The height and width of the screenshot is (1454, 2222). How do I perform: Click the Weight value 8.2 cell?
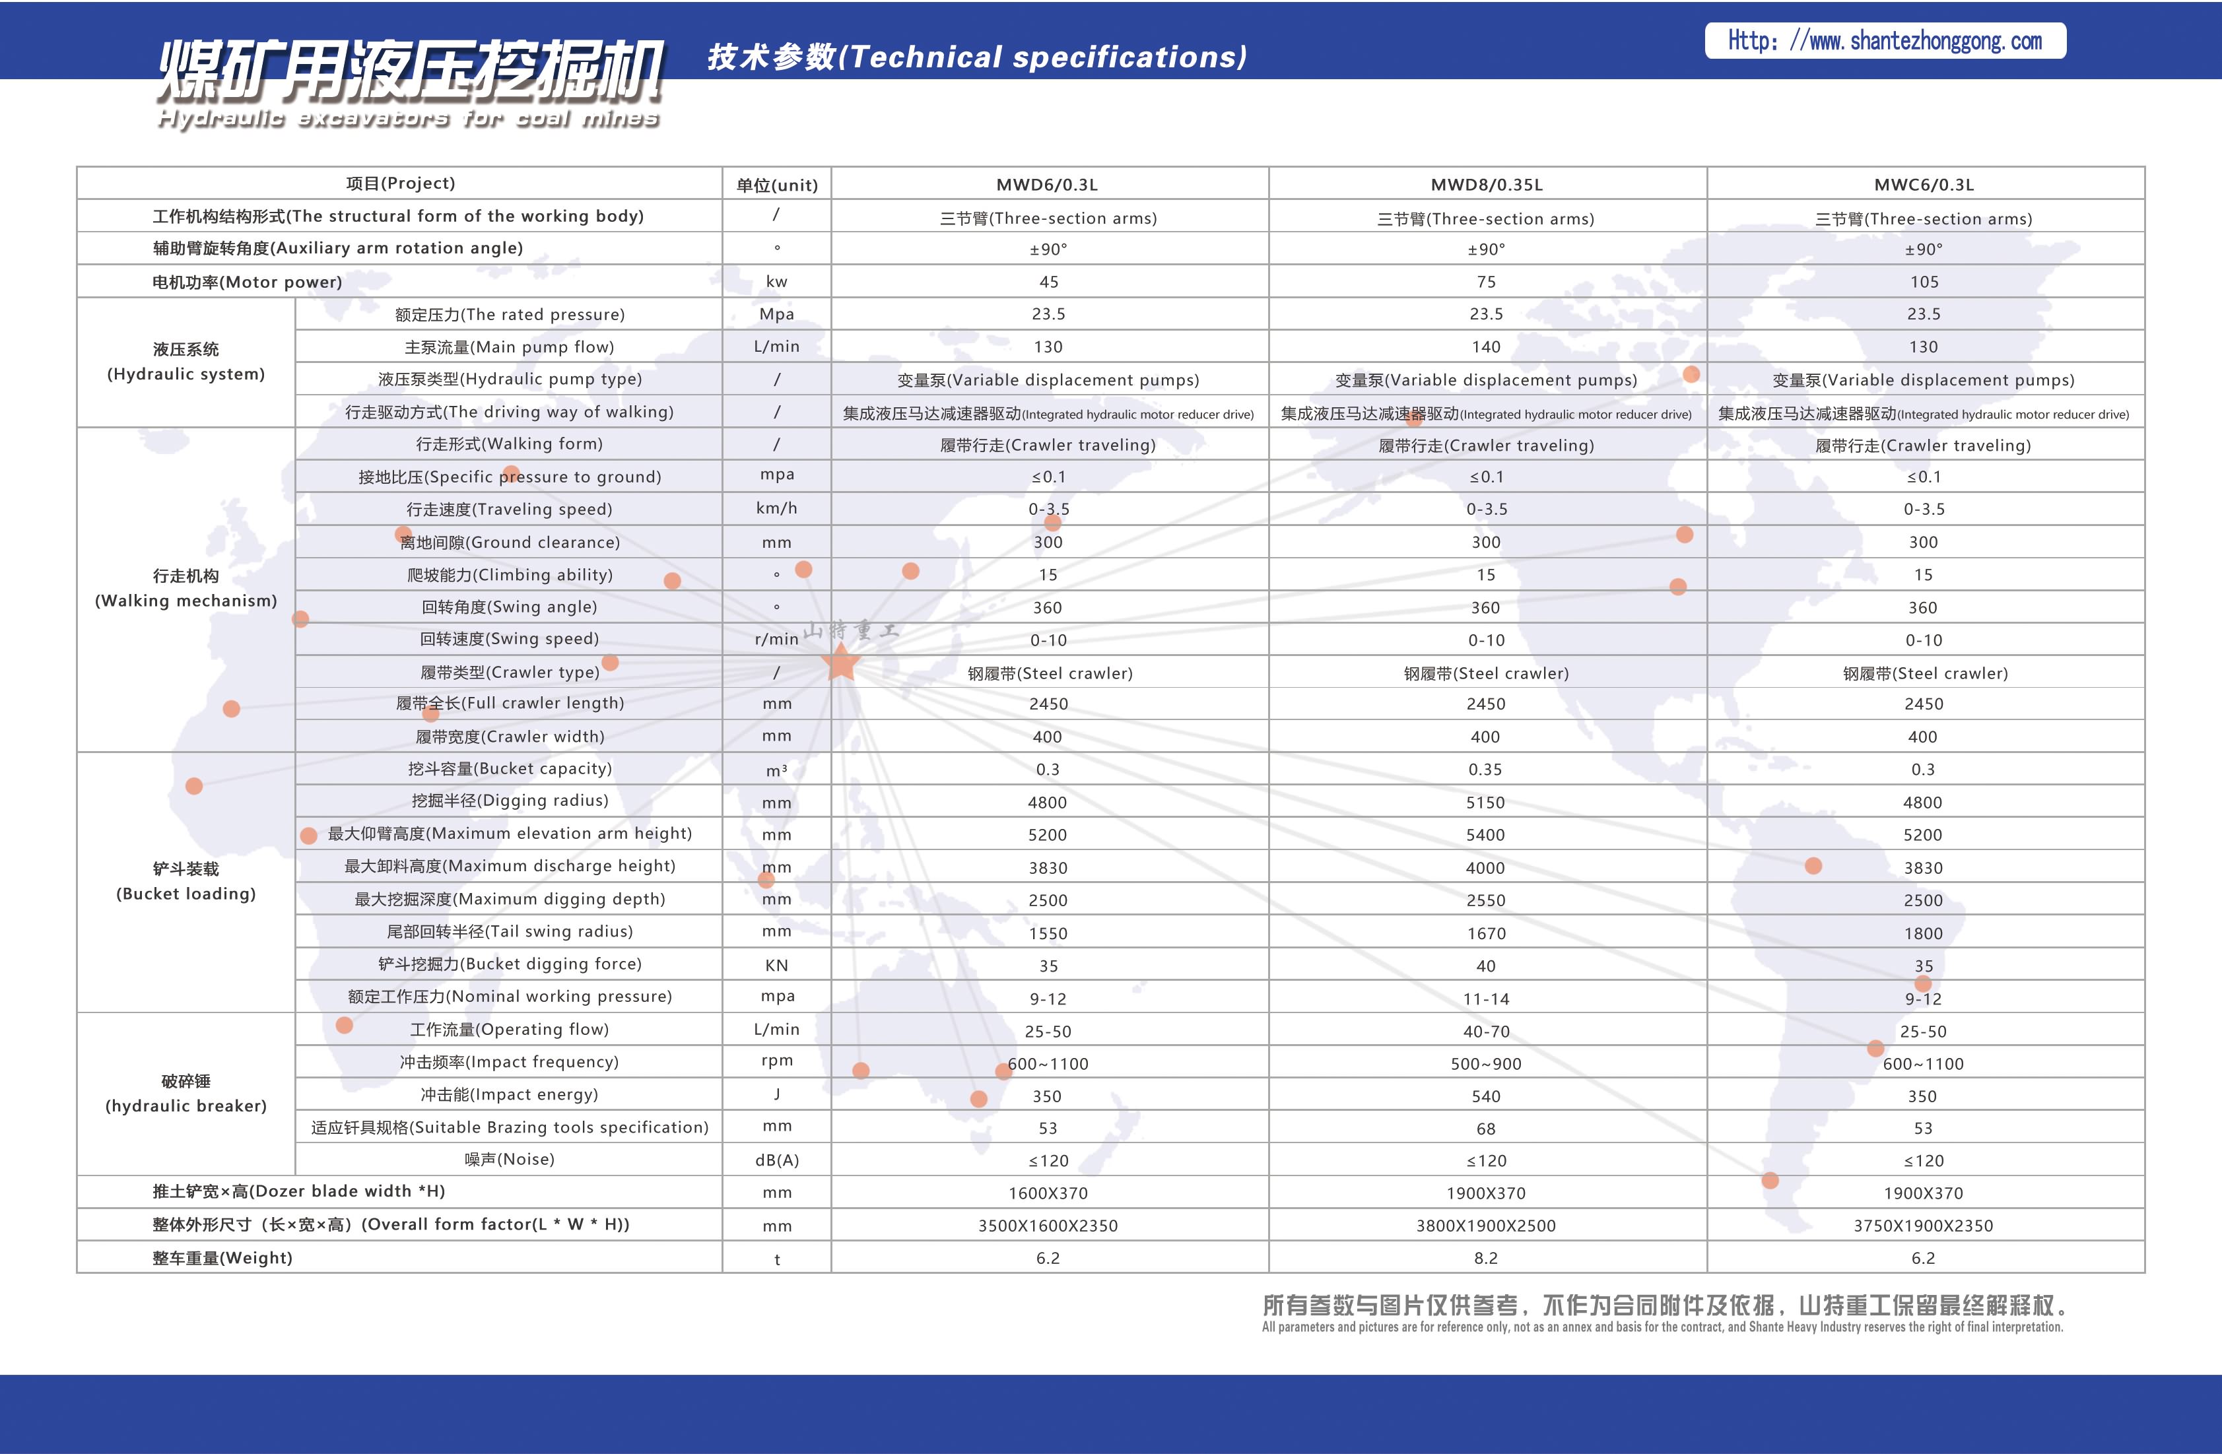click(x=1487, y=1258)
